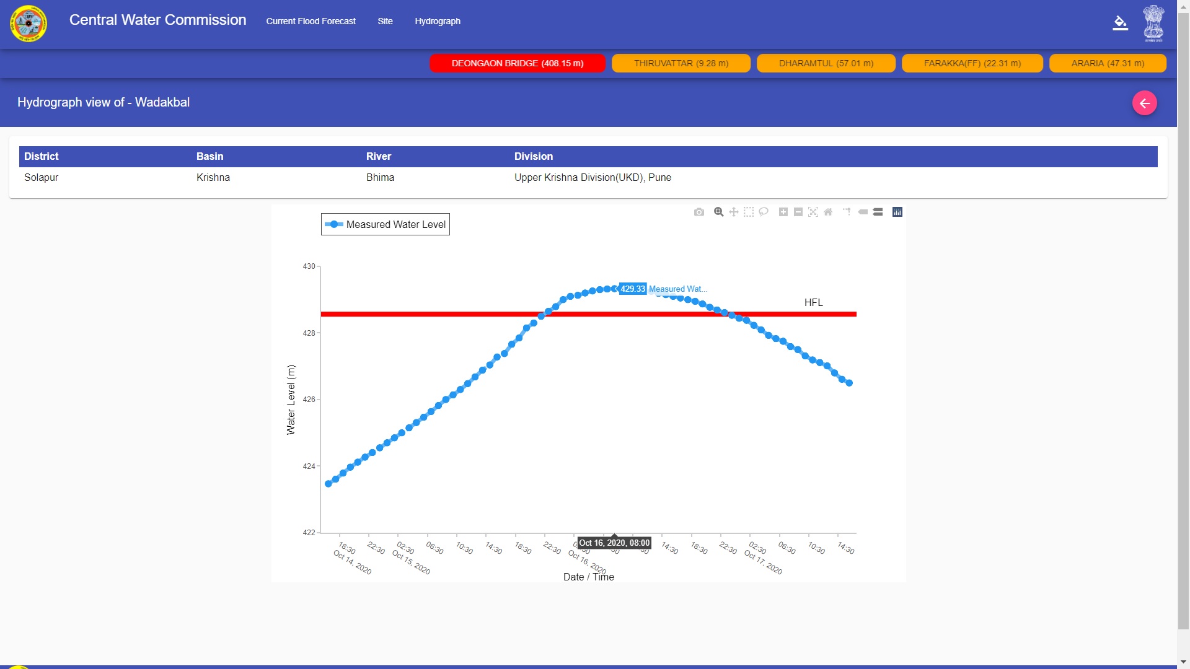Viewport: 1190px width, 669px height.
Task: Select the Pan tool in chart toolbar
Action: click(734, 212)
